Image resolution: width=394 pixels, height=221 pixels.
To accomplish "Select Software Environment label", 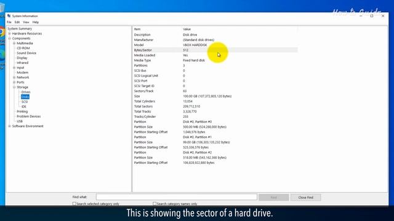I will point(28,126).
